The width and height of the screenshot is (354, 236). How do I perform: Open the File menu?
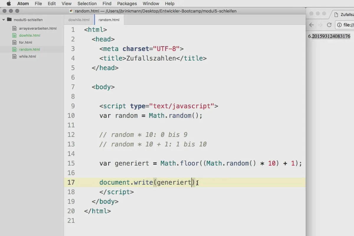tap(38, 4)
